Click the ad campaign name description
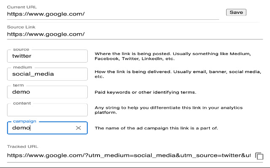The width and height of the screenshot is (270, 168). point(157,128)
